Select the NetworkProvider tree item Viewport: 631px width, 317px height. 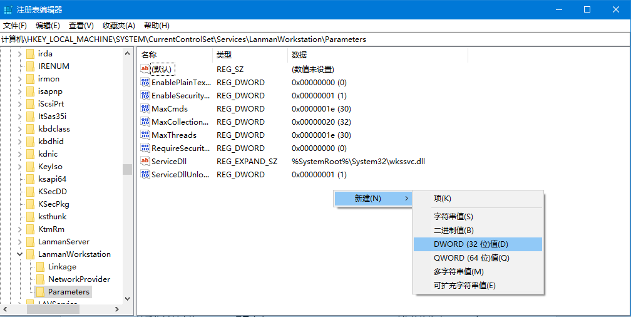tap(79, 279)
